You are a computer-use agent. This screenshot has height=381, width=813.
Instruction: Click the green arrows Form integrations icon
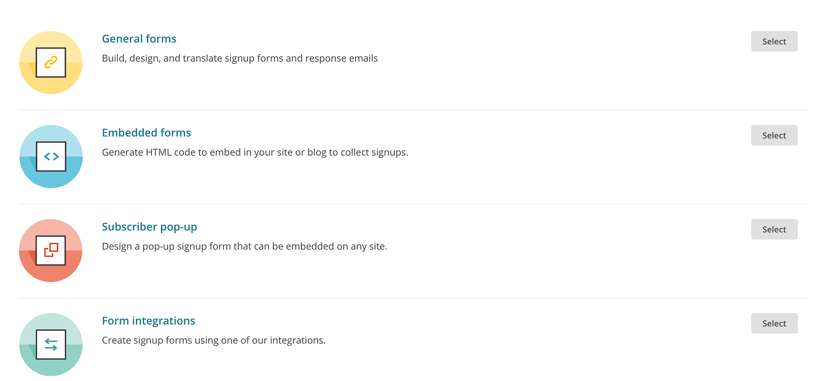click(x=51, y=344)
